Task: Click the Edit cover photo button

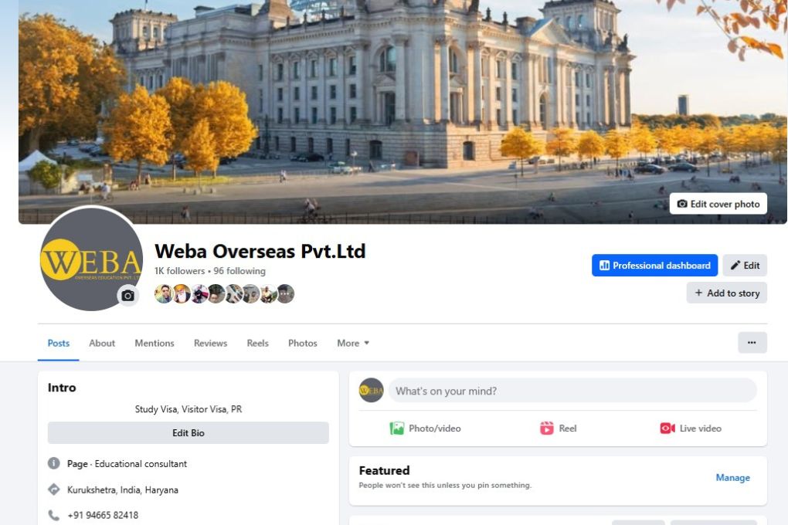Action: 718,204
